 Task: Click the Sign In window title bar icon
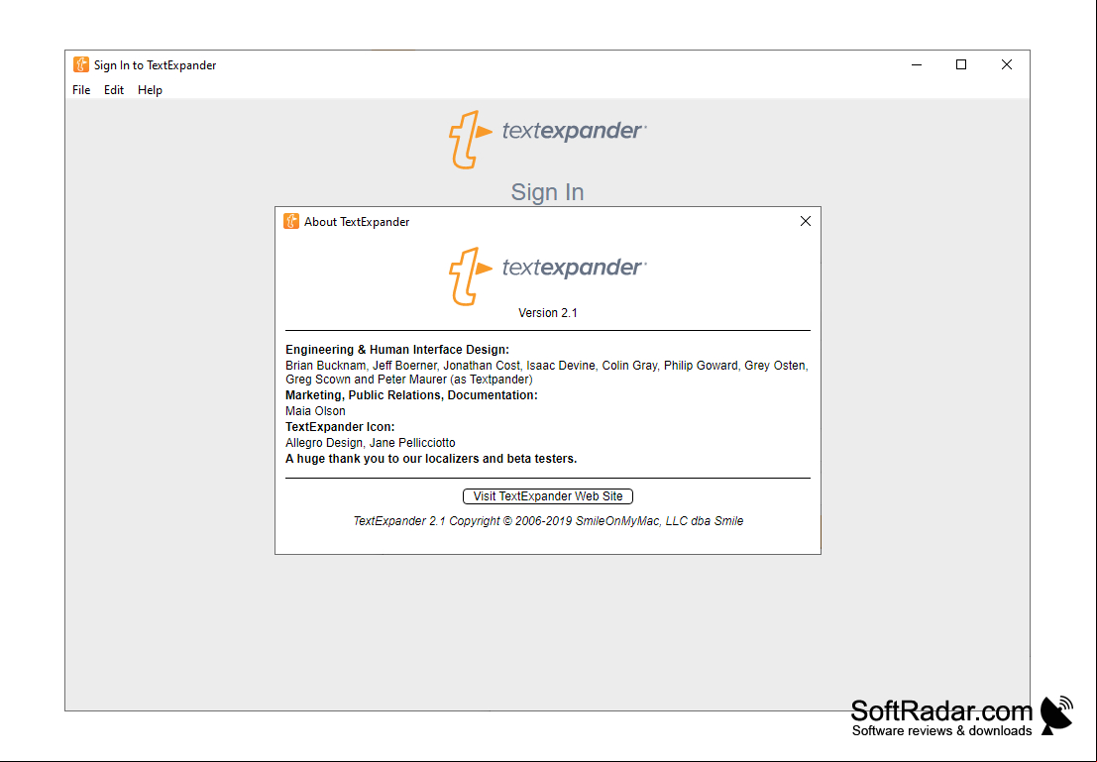coord(81,65)
